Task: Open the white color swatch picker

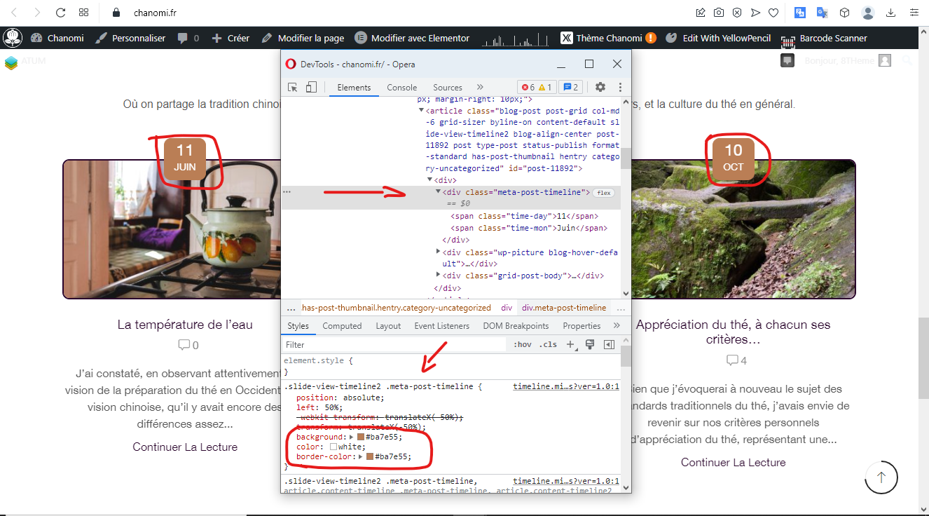Action: (333, 447)
